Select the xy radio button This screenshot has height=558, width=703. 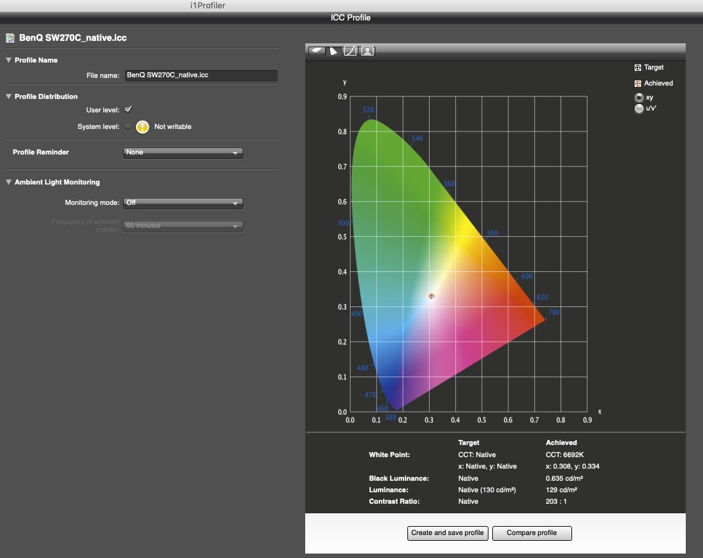coord(639,98)
